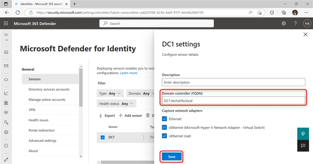This screenshot has height=164, width=313.
Task: Export the sensors list
Action: click(x=107, y=115)
